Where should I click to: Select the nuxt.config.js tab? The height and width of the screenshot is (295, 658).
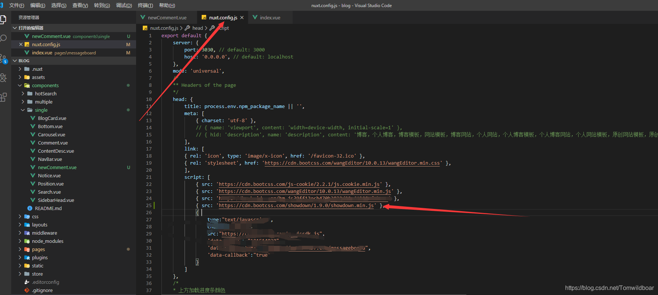[x=223, y=18]
